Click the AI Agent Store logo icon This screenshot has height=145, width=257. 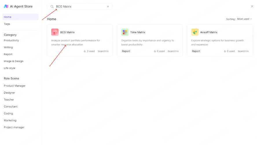coord(6,6)
